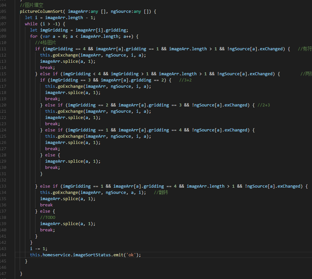Click the //2+3 comment

(x=264, y=105)
